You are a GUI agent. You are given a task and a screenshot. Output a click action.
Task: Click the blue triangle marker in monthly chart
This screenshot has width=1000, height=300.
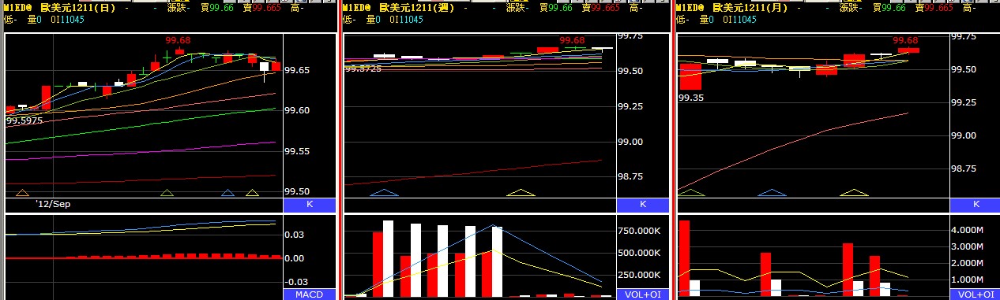pos(773,193)
